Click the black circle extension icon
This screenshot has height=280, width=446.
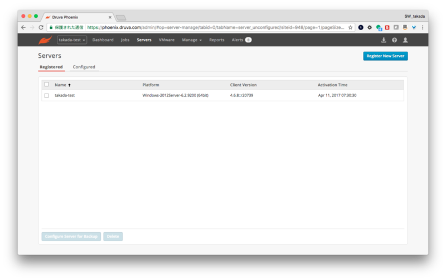pos(361,27)
